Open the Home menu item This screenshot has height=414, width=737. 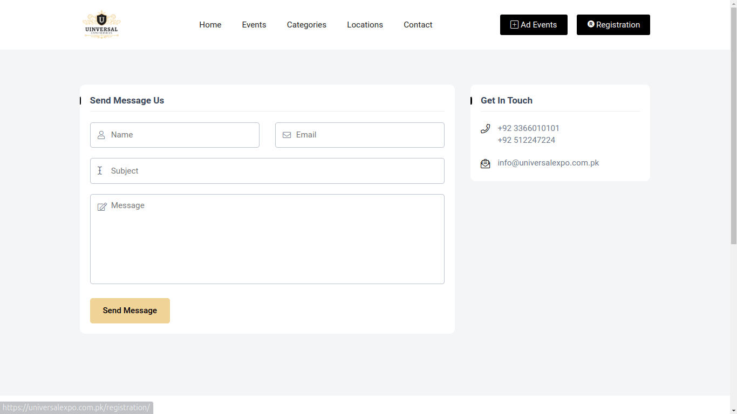tap(210, 25)
